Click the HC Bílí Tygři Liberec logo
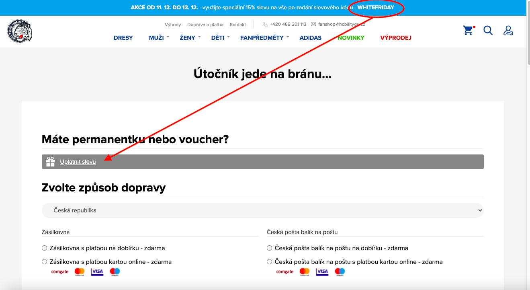This screenshot has height=290, width=530. click(19, 31)
